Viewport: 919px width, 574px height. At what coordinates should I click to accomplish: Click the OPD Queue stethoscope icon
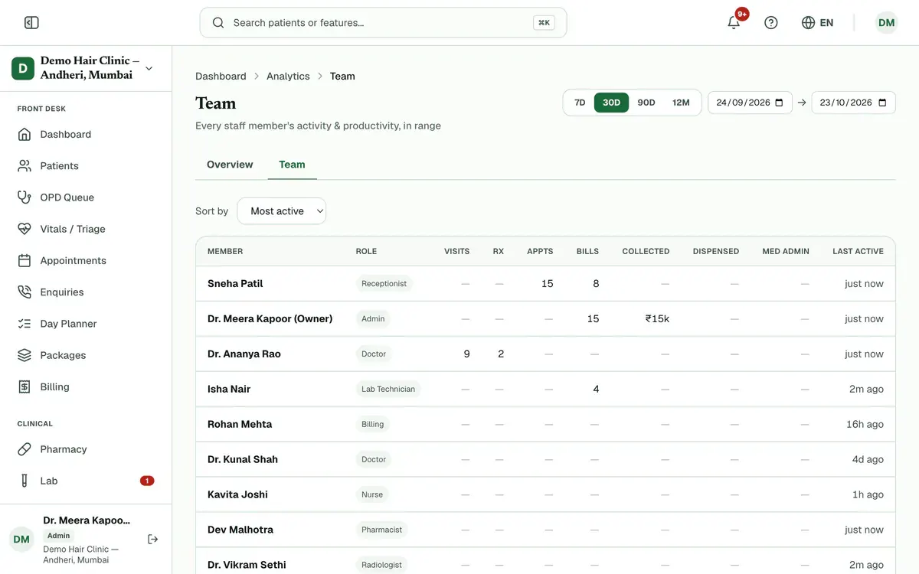(x=25, y=197)
